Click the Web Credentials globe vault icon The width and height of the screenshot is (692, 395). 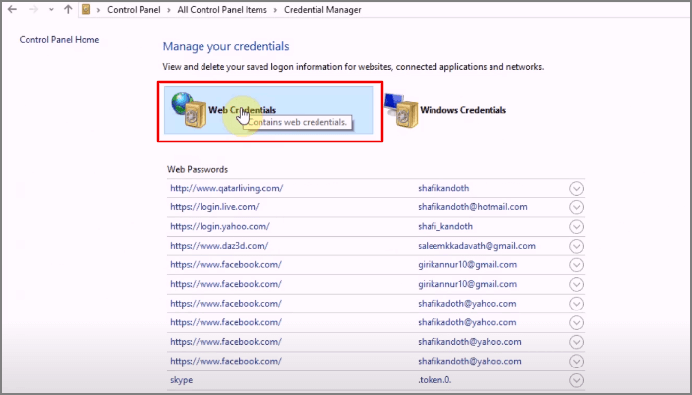click(x=187, y=109)
